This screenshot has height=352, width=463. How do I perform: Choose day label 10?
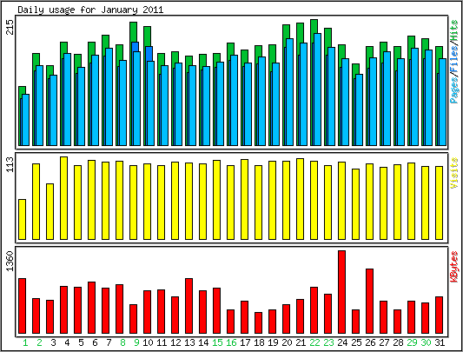point(148,342)
